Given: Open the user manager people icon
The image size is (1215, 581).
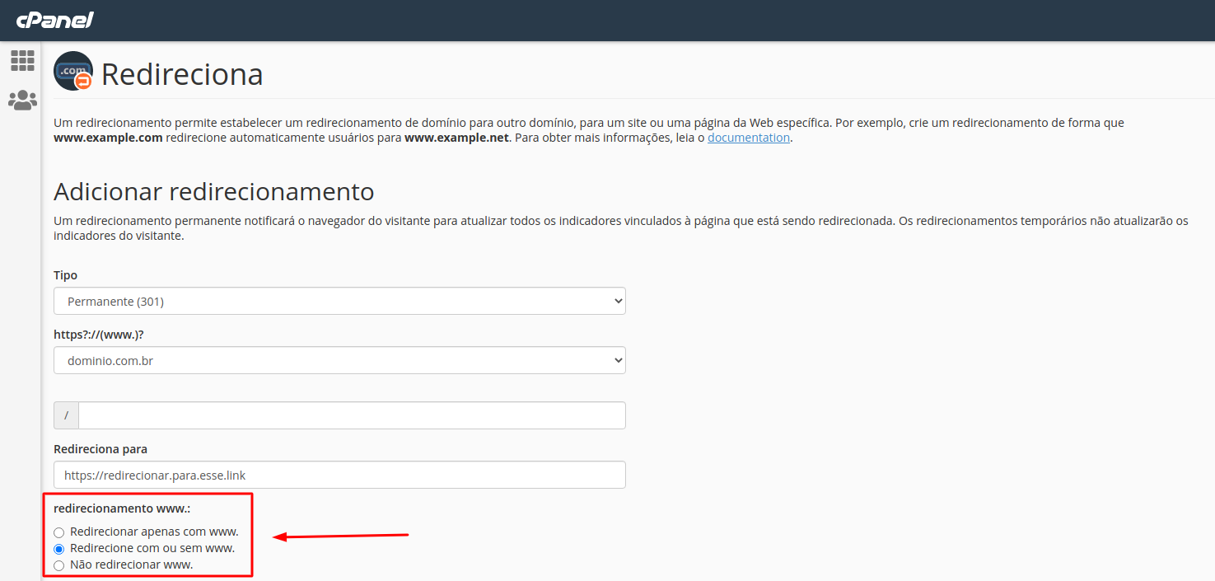Looking at the screenshot, I should click(22, 101).
